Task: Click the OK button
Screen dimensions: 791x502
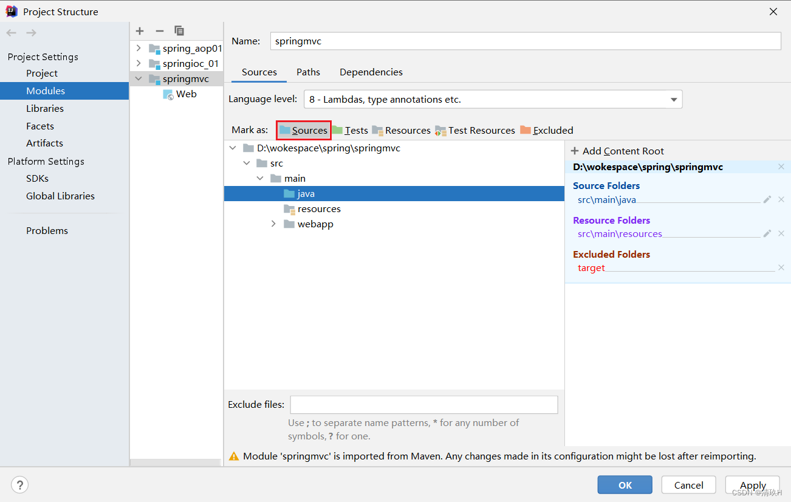Action: pos(625,485)
